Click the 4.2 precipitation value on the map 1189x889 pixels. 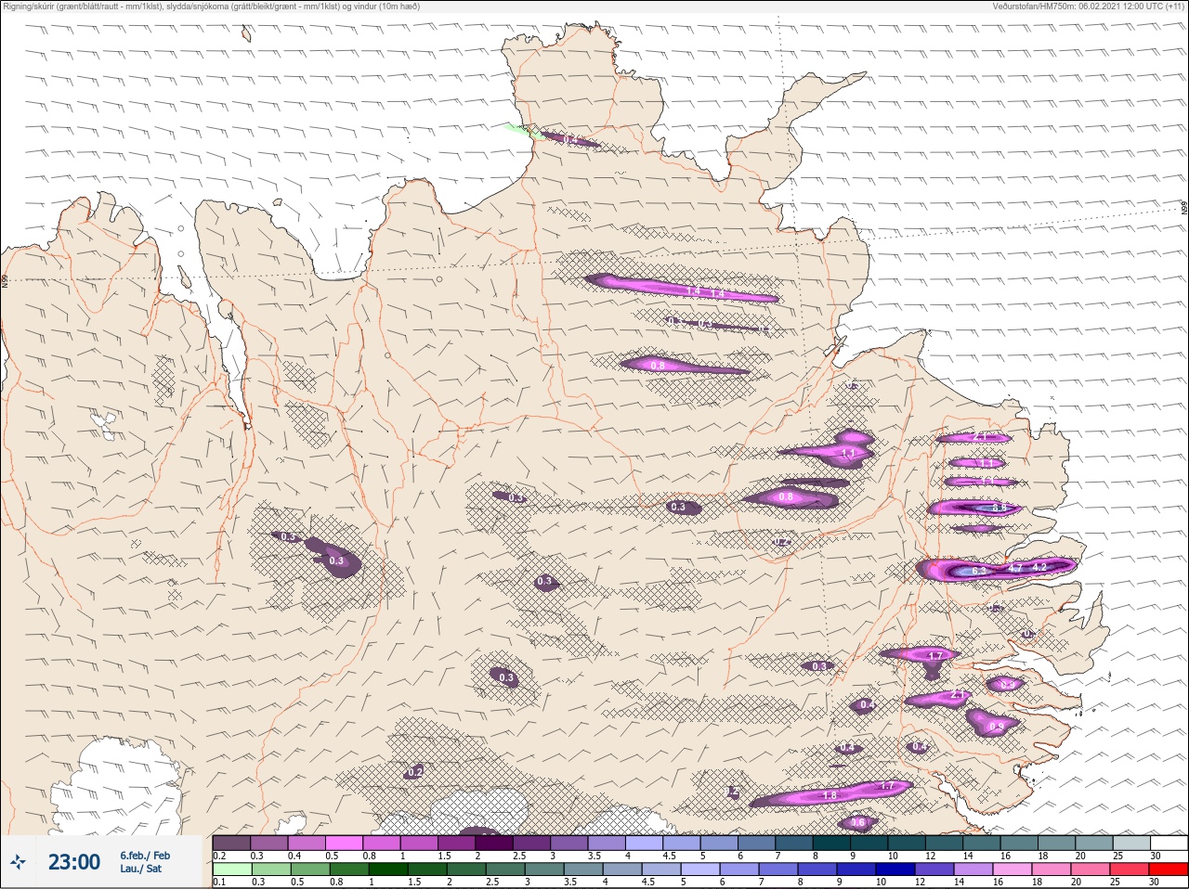1039,567
